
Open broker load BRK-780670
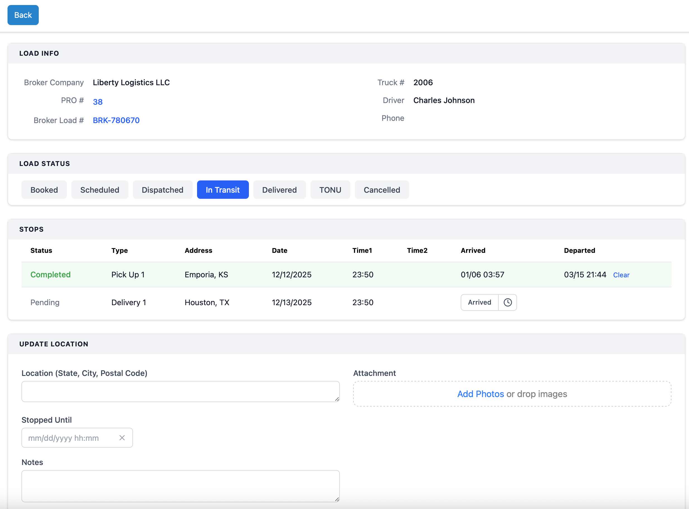tap(116, 120)
